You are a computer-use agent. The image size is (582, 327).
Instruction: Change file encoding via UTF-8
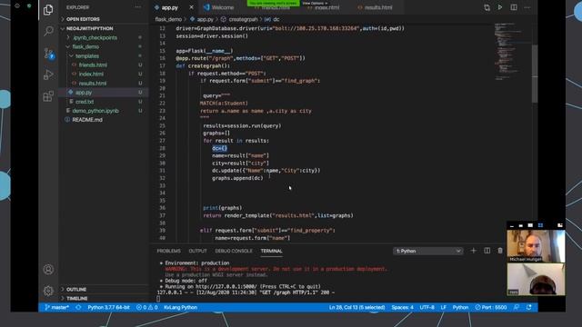tap(426, 307)
